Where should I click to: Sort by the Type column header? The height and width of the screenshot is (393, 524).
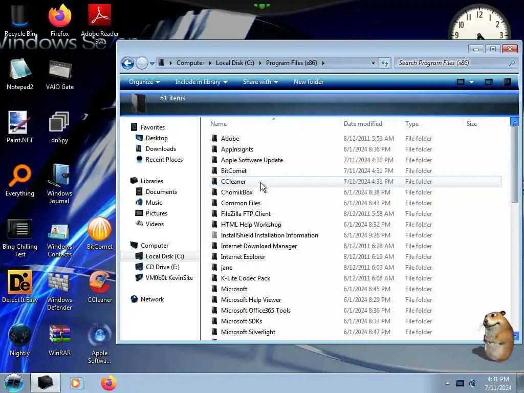(412, 124)
